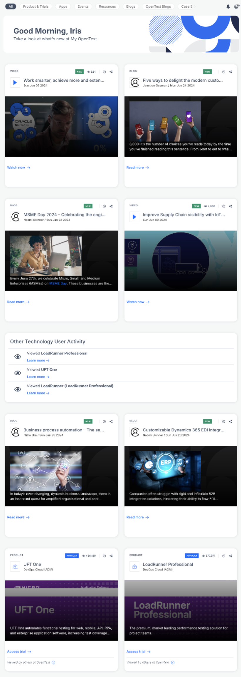Click eye icon beside Viewed LoadRunner (LoadRunner Professional)
Image resolution: width=241 pixels, height=677 pixels.
click(18, 389)
